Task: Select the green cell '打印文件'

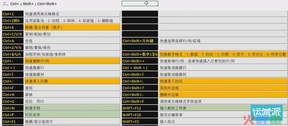Action: [72, 115]
